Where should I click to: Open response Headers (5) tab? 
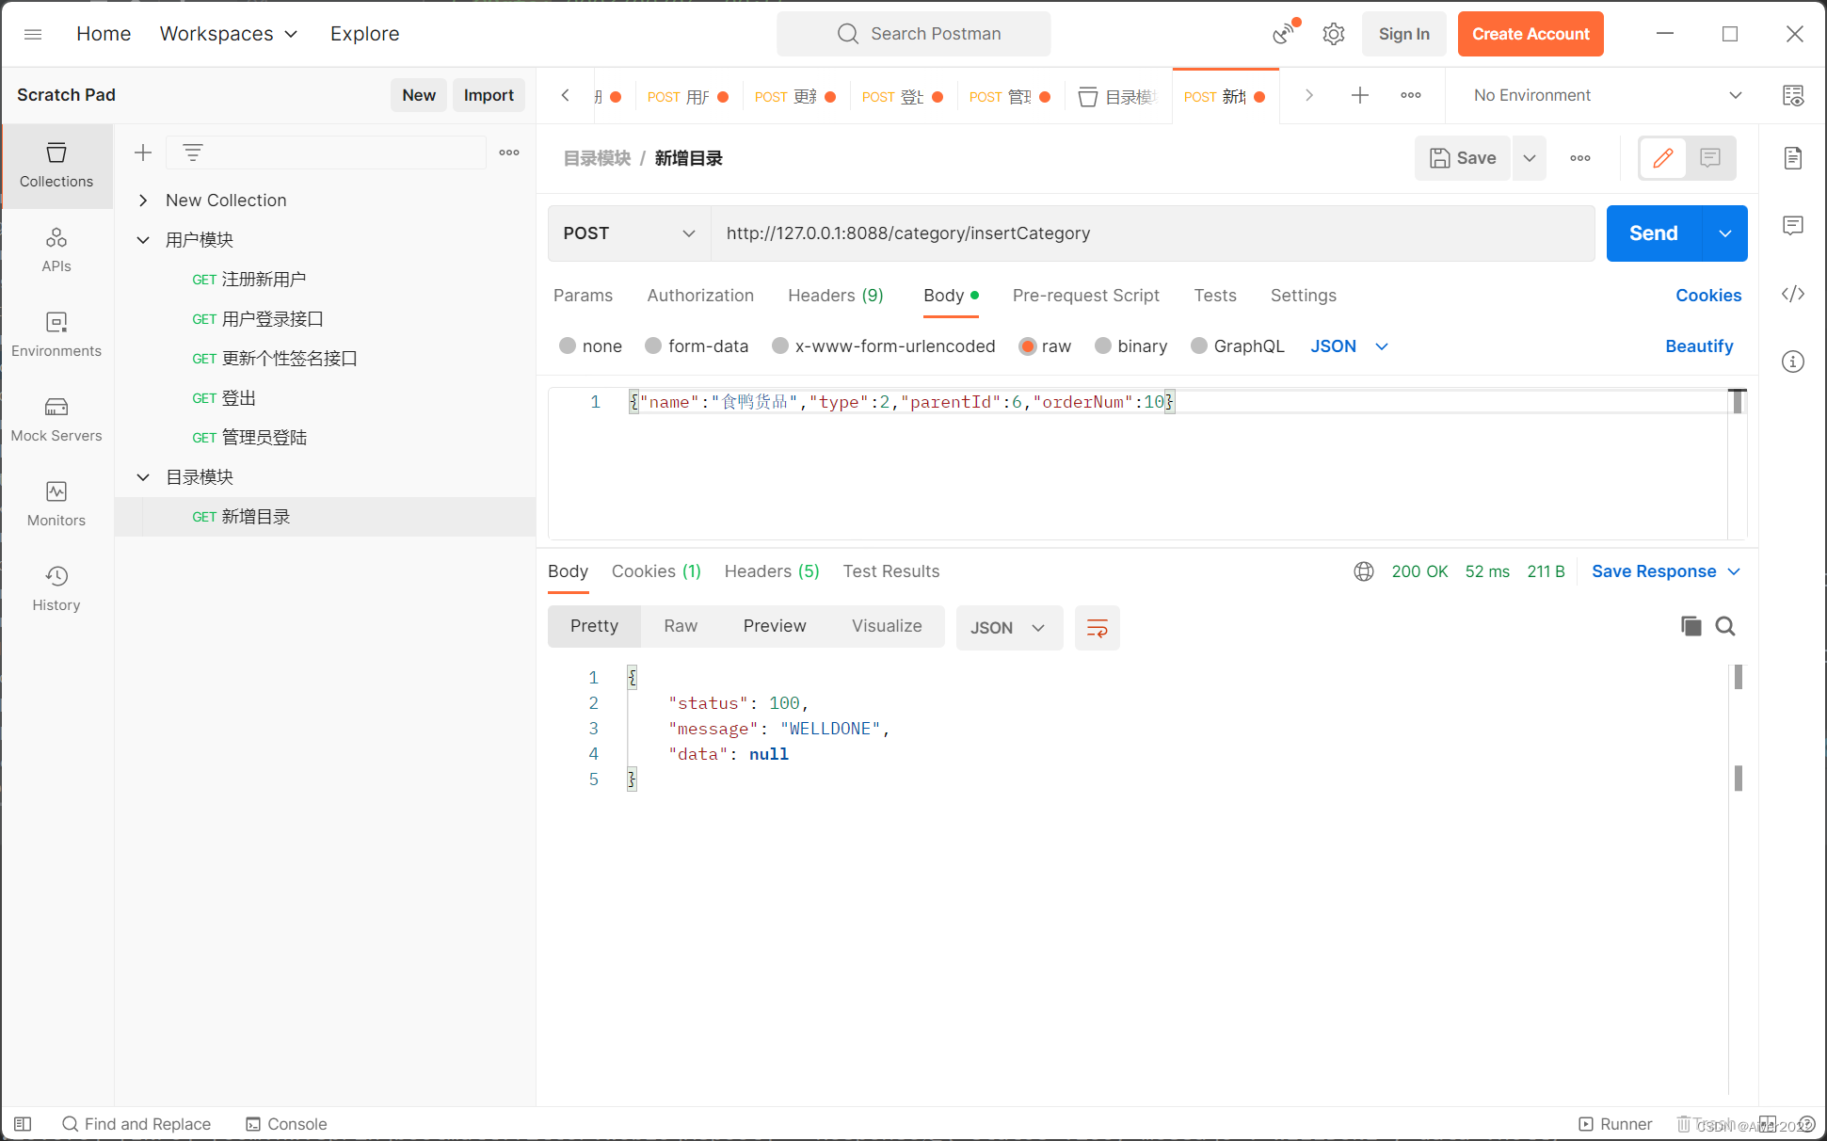[771, 570]
